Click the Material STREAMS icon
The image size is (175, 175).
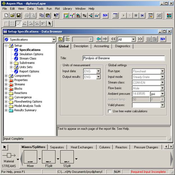tap(9, 156)
